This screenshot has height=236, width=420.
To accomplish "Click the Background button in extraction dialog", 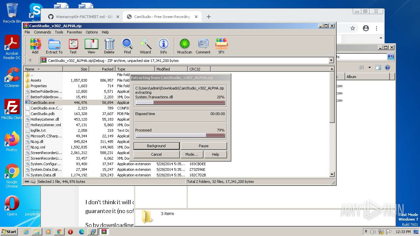I will 156,146.
